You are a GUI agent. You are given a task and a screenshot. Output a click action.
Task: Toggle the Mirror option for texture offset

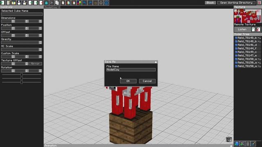36,64
